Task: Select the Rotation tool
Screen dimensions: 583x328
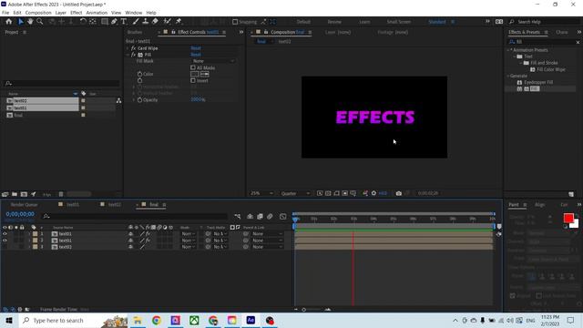Action: pos(83,22)
